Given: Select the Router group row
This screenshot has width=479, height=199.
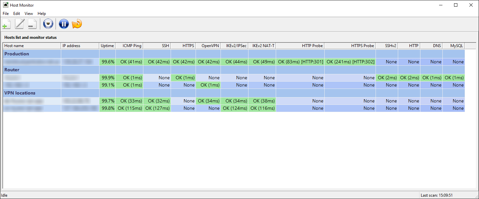Looking at the screenshot, I should coord(234,70).
